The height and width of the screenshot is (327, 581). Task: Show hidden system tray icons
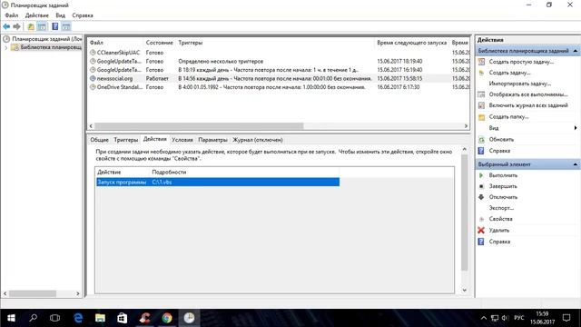pos(484,318)
